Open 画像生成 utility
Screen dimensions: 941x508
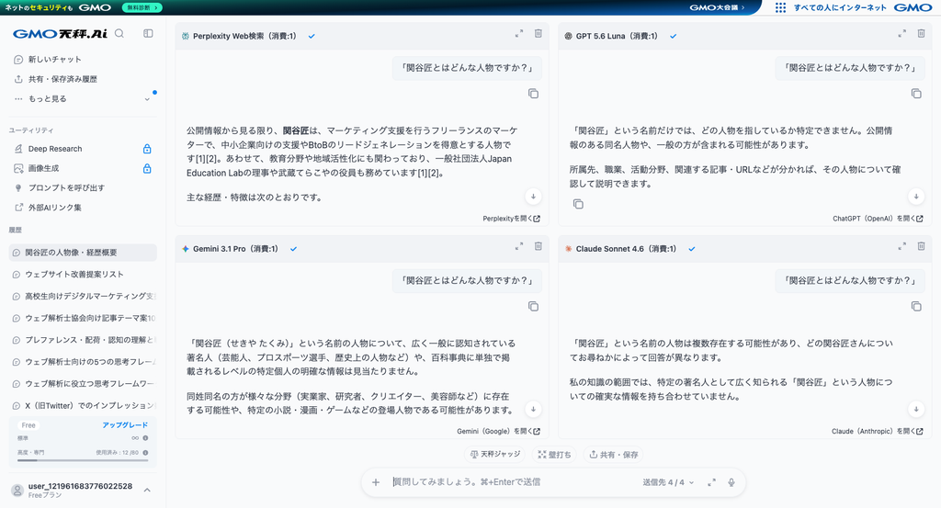(x=83, y=168)
